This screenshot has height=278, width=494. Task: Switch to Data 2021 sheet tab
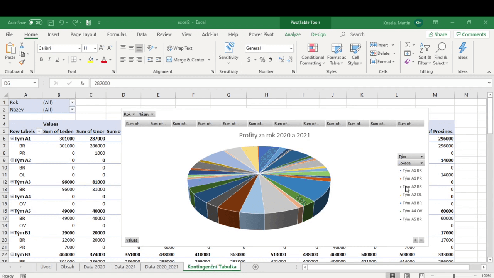pyautogui.click(x=125, y=267)
